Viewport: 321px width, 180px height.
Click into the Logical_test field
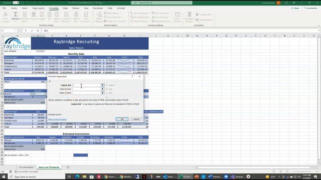[87, 85]
